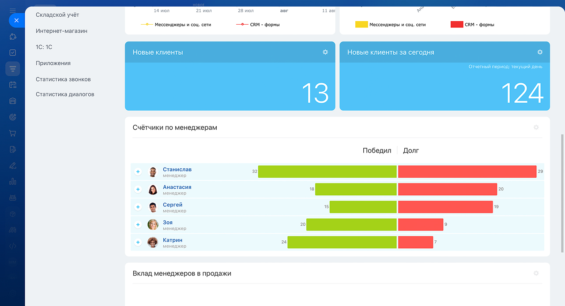Open the triple-slash marketing icon in sidebar
Screen dimensions: 565x306
(13, 230)
